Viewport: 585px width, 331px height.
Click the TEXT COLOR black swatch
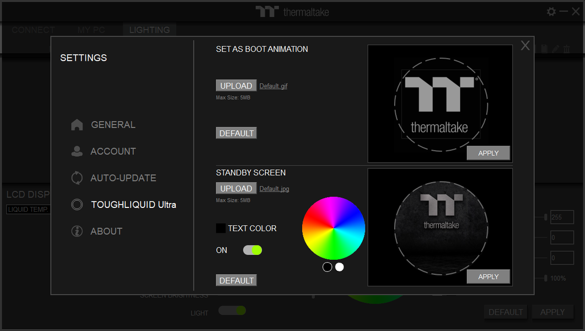[x=221, y=228]
